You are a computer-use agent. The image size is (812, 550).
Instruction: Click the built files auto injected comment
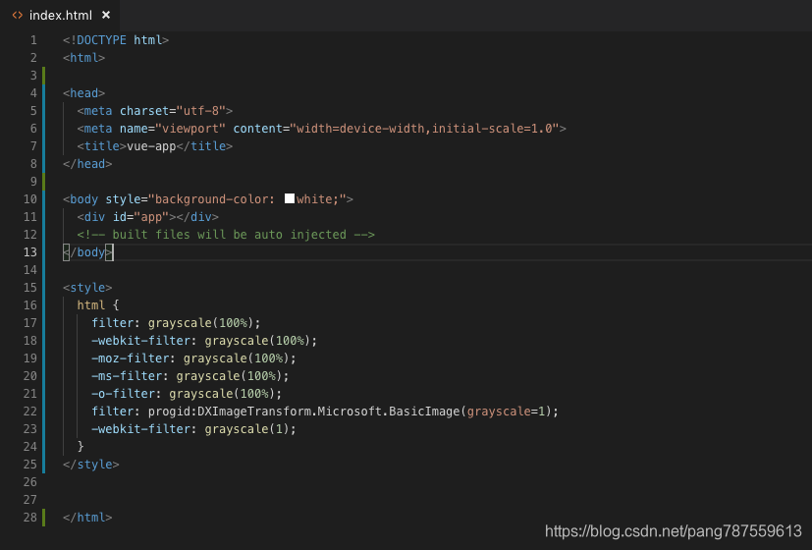(x=226, y=235)
